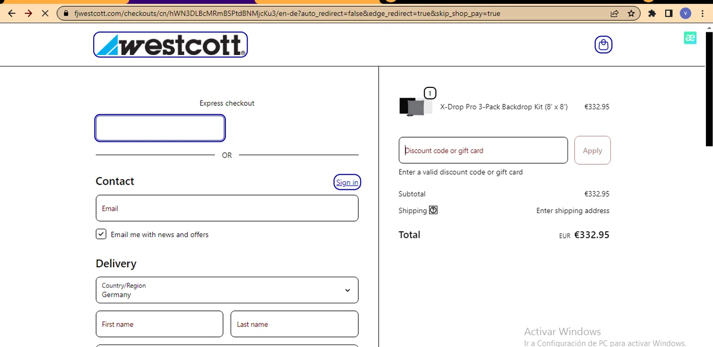Focus the Discount code or gift card field
The width and height of the screenshot is (713, 347).
[x=483, y=150]
